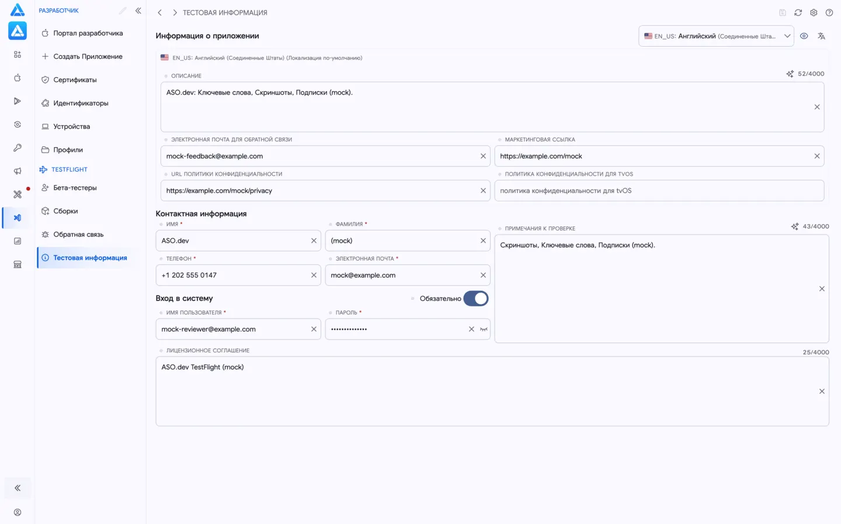Click the ASO.dev logo at top of rail
Screen dimensions: 841x524
click(18, 9)
